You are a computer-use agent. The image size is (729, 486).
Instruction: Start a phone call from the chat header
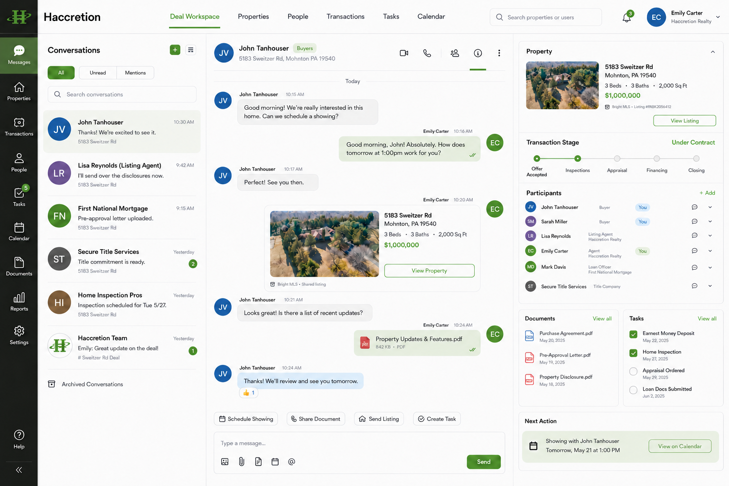(427, 53)
